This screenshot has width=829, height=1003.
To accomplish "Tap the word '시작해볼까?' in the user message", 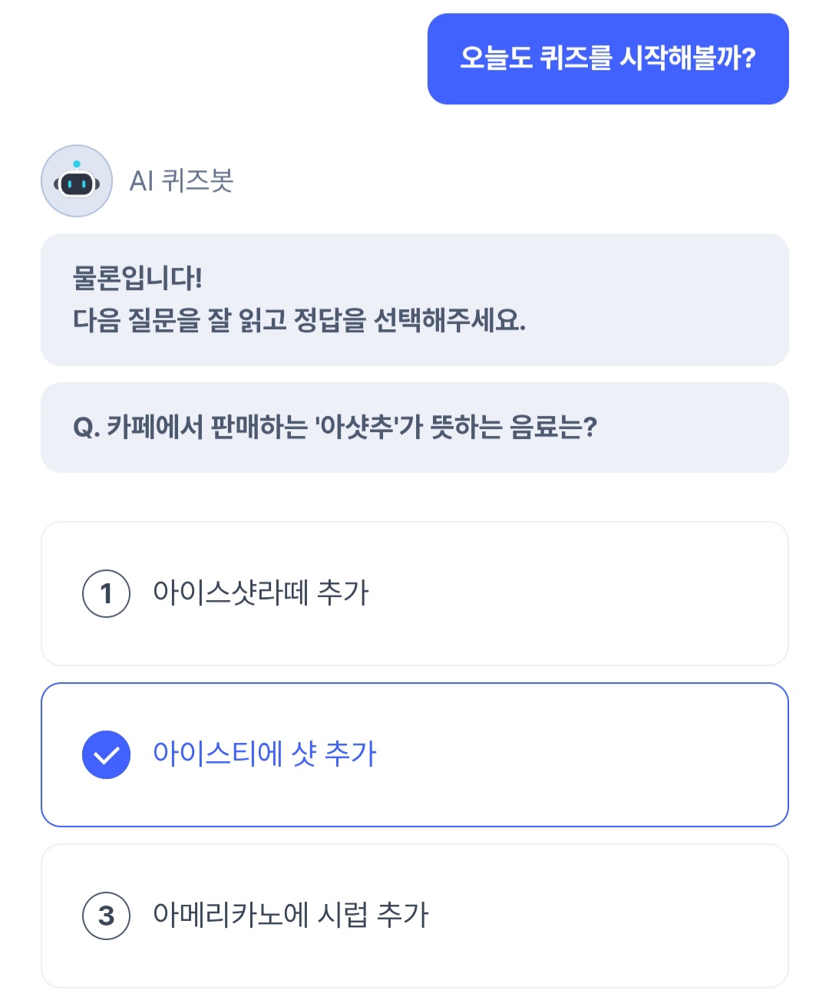I will click(x=688, y=58).
